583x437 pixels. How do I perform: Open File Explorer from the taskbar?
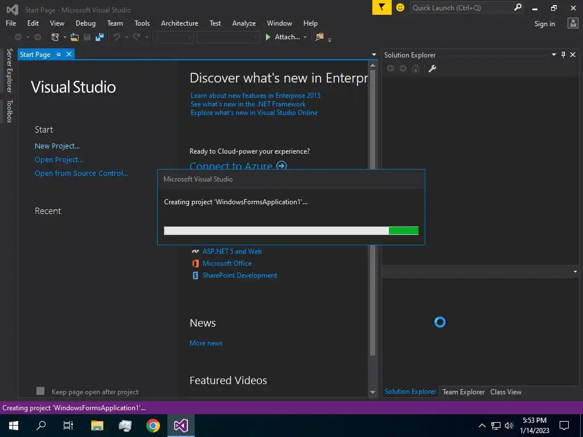(x=97, y=426)
